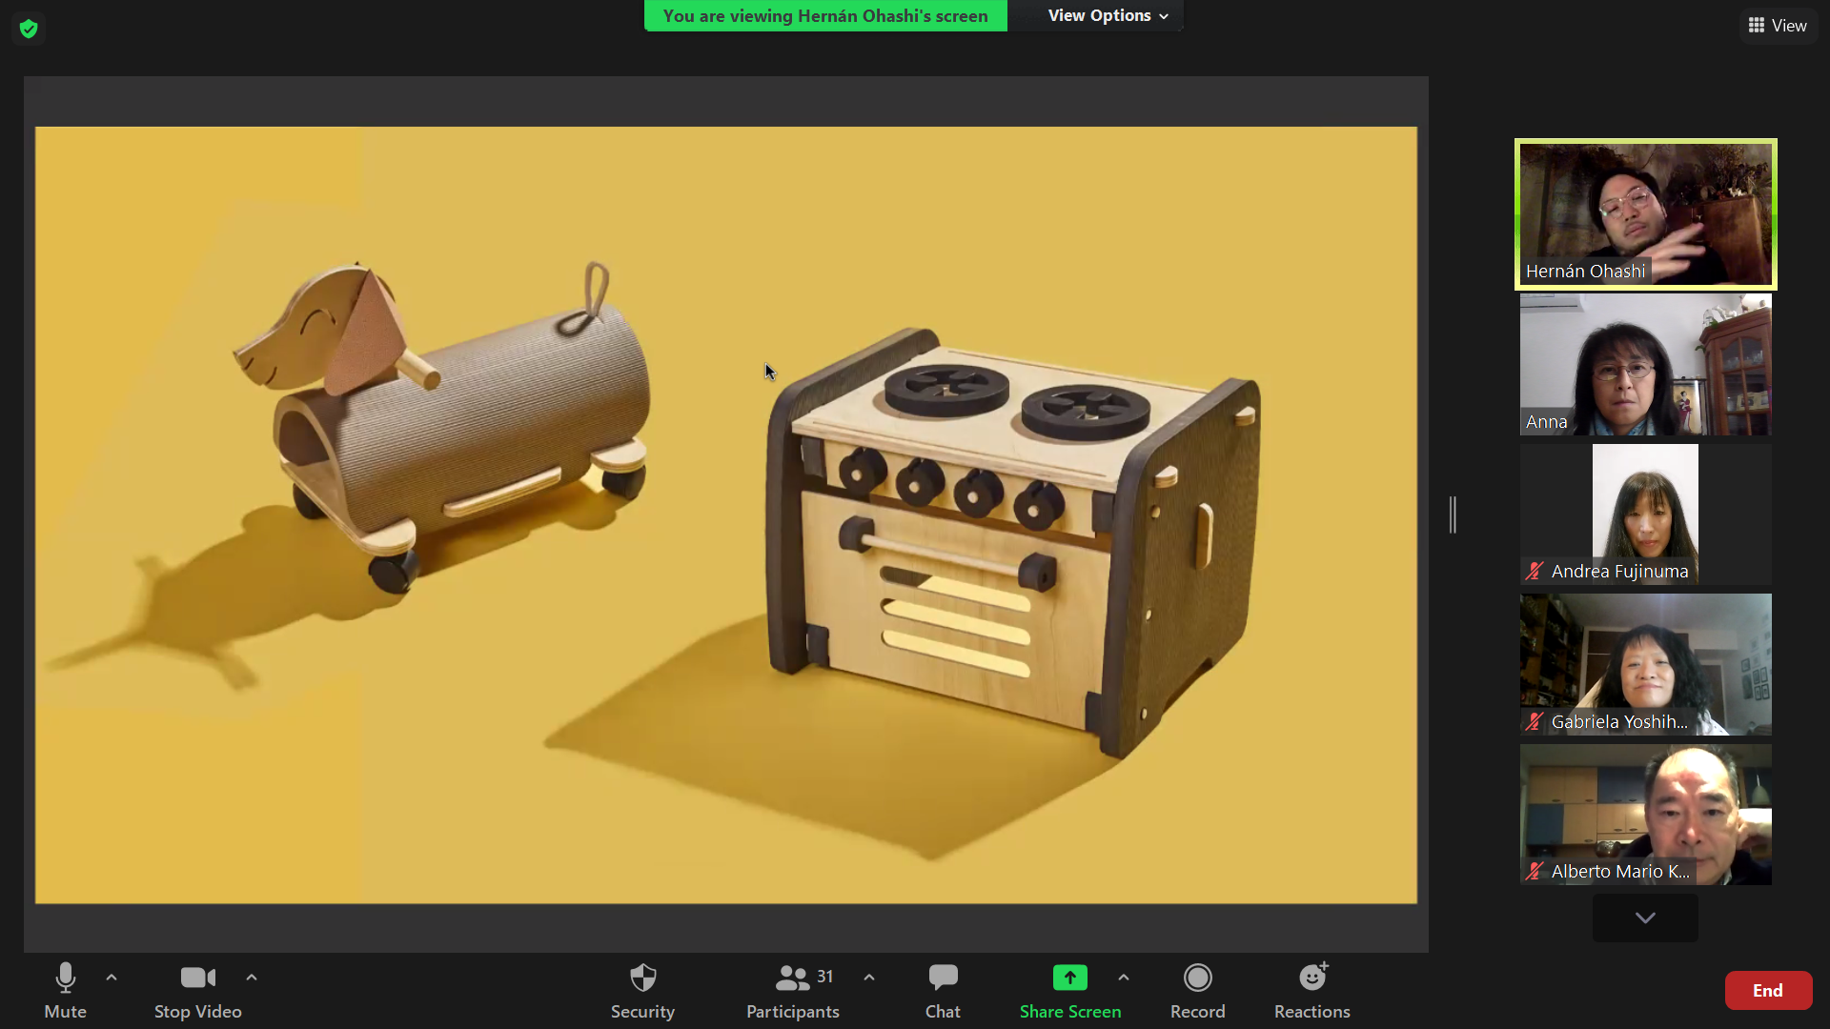The image size is (1830, 1029).
Task: Click muted mic icon on Gabriela Yoshih...
Action: [1535, 722]
